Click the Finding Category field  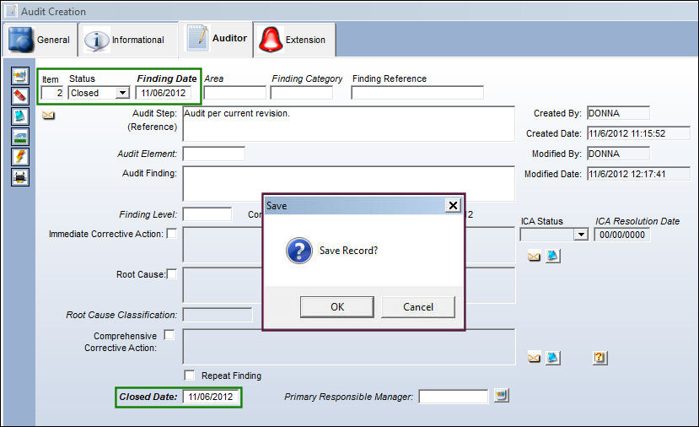pyautogui.click(x=302, y=93)
